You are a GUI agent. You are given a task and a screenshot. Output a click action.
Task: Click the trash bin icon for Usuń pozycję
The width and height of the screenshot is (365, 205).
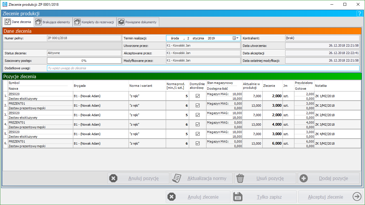point(240,178)
